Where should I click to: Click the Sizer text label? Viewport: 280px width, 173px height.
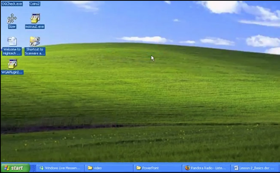pos(12,27)
